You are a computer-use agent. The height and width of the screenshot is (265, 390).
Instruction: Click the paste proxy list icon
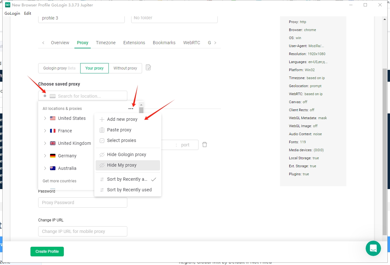click(148, 68)
